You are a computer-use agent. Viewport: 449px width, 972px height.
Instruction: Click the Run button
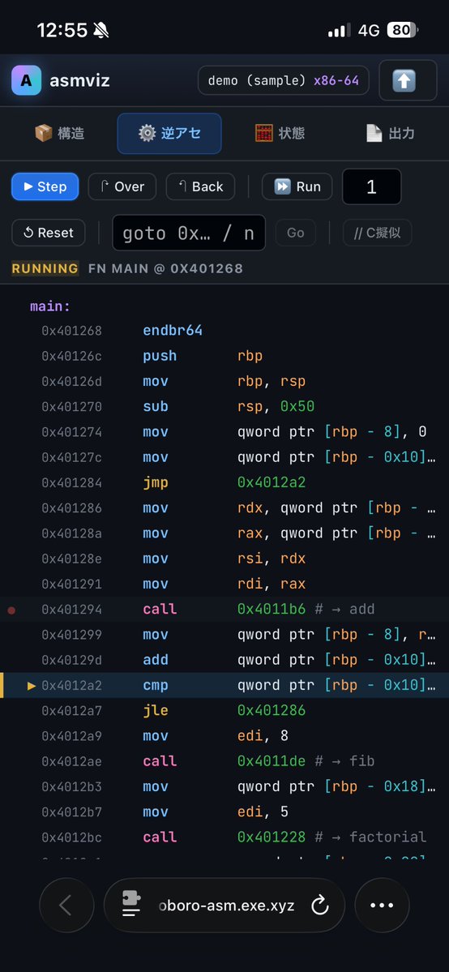(297, 186)
